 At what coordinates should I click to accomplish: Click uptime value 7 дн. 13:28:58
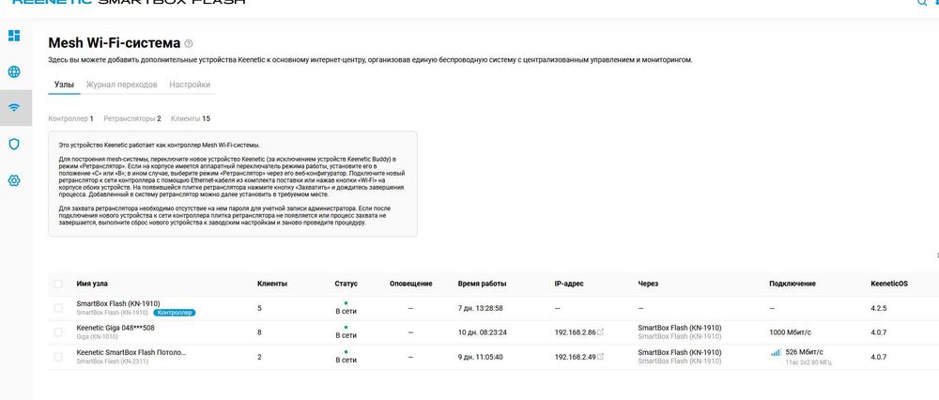coord(480,308)
